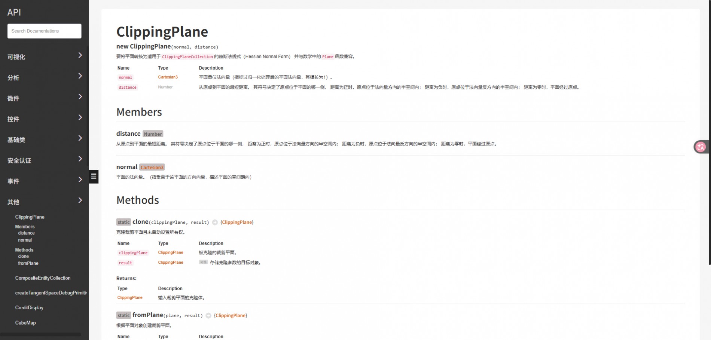
Task: Click the return arrow icon beside clone method
Action: [215, 222]
